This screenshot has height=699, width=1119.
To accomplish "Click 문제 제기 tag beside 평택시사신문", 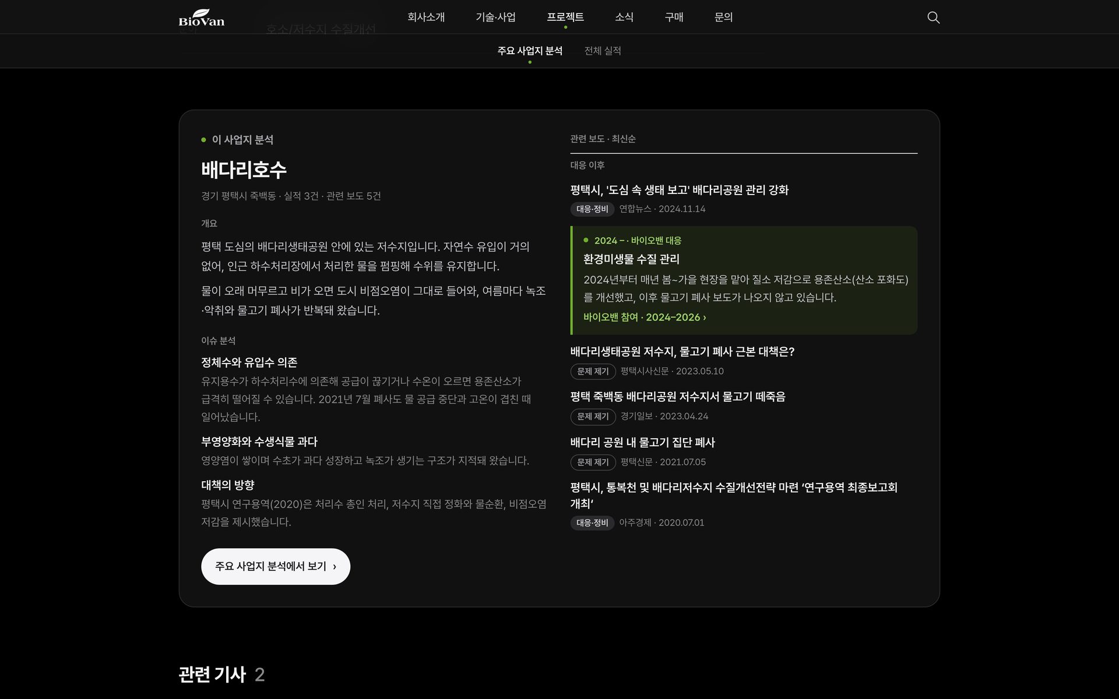I will tap(593, 372).
